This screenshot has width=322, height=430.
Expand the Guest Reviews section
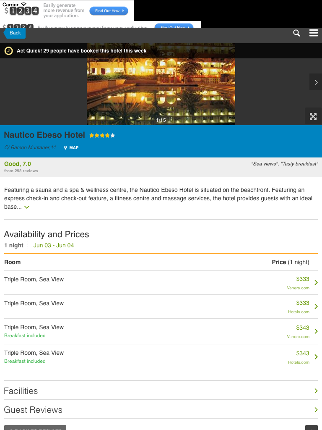161,410
